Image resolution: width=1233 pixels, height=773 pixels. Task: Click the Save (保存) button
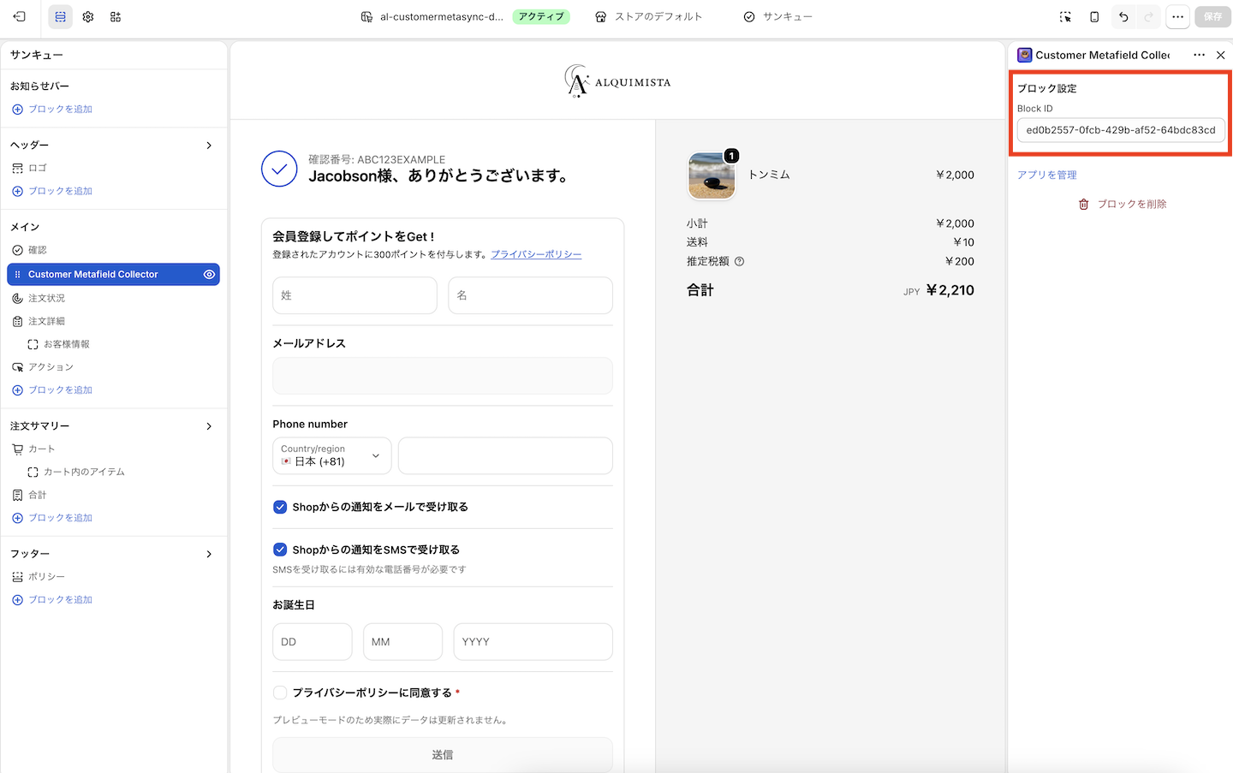1212,16
